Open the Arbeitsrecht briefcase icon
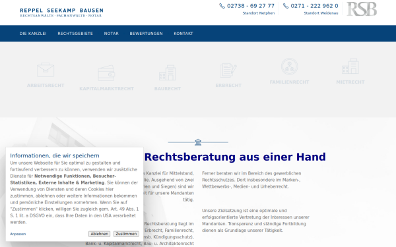Image resolution: width=396 pixels, height=247 pixels. coord(46,70)
